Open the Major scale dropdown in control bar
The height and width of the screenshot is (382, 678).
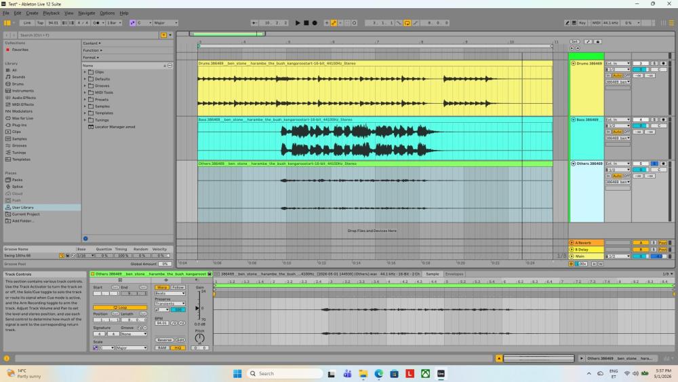165,23
